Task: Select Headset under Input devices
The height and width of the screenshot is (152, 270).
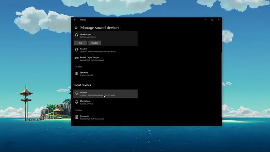Action: (105, 94)
